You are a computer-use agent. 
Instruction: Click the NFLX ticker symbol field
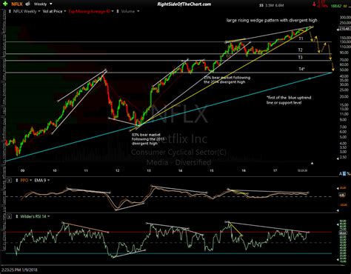pyautogui.click(x=17, y=4)
